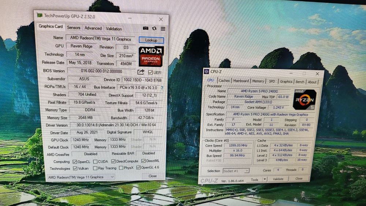
Task: Click the BIOS Version field
Action: pos(101,71)
